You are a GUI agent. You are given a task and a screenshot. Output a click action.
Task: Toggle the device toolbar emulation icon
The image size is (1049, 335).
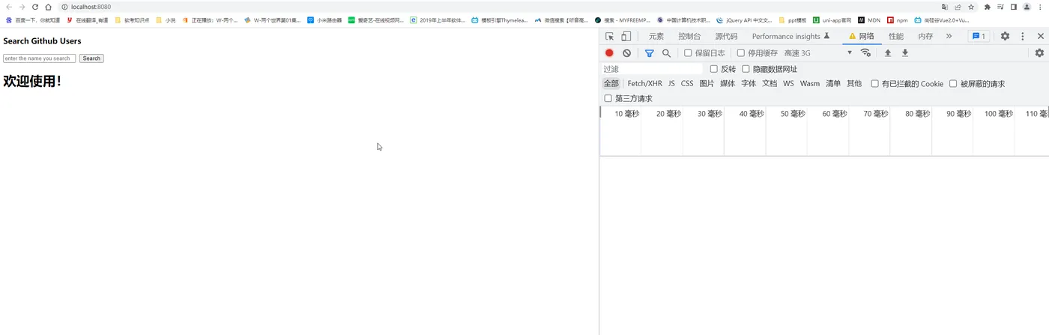click(626, 36)
